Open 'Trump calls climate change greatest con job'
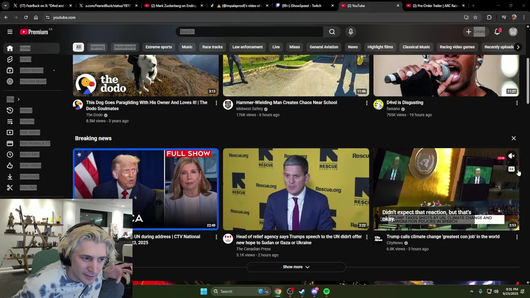This screenshot has width=530, height=298. click(443, 237)
